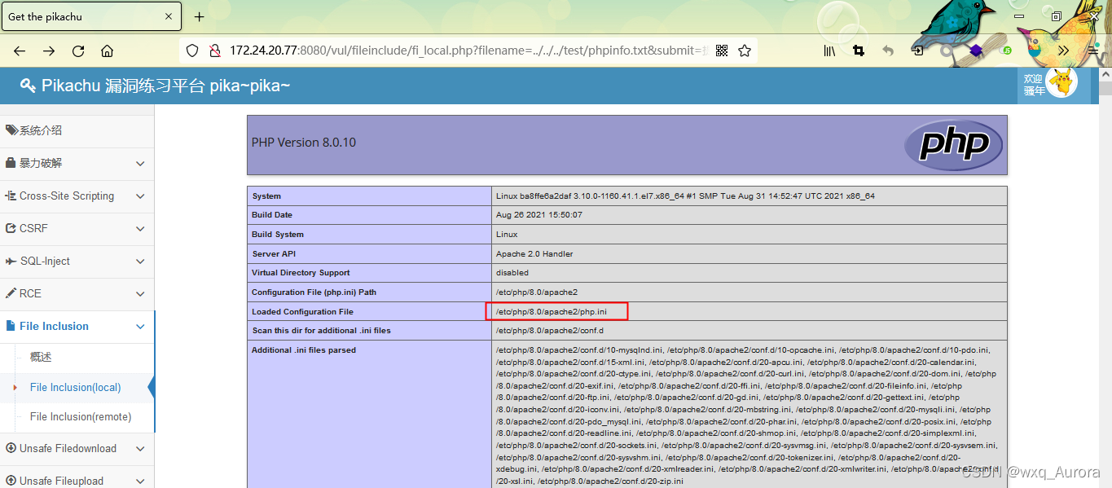Click the file icon beside File Inclusion

[11, 326]
